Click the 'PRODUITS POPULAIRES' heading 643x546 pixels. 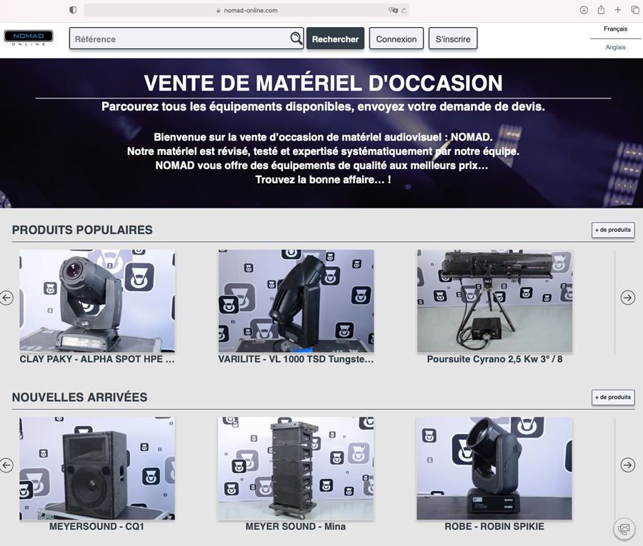tap(82, 230)
